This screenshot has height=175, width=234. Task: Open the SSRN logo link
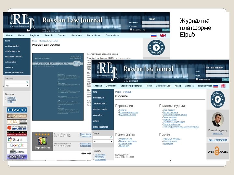pyautogui.click(x=17, y=157)
